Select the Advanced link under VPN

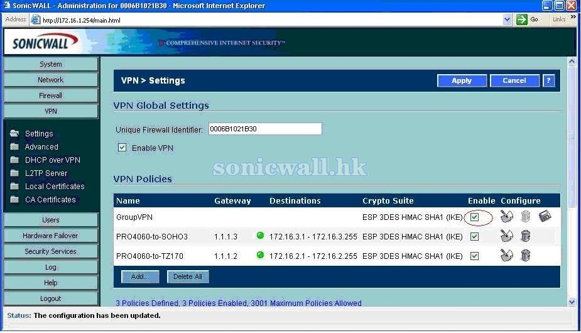(x=41, y=147)
